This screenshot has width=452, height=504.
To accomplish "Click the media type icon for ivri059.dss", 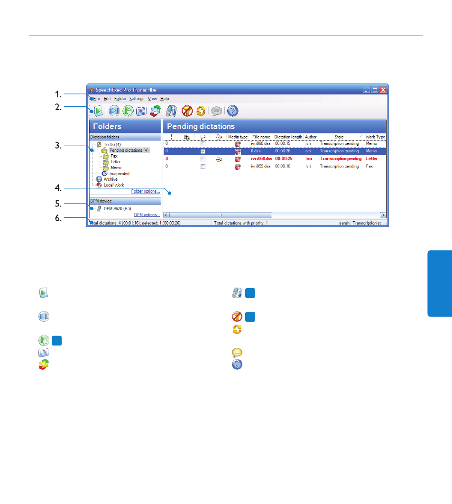I will pyautogui.click(x=238, y=167).
